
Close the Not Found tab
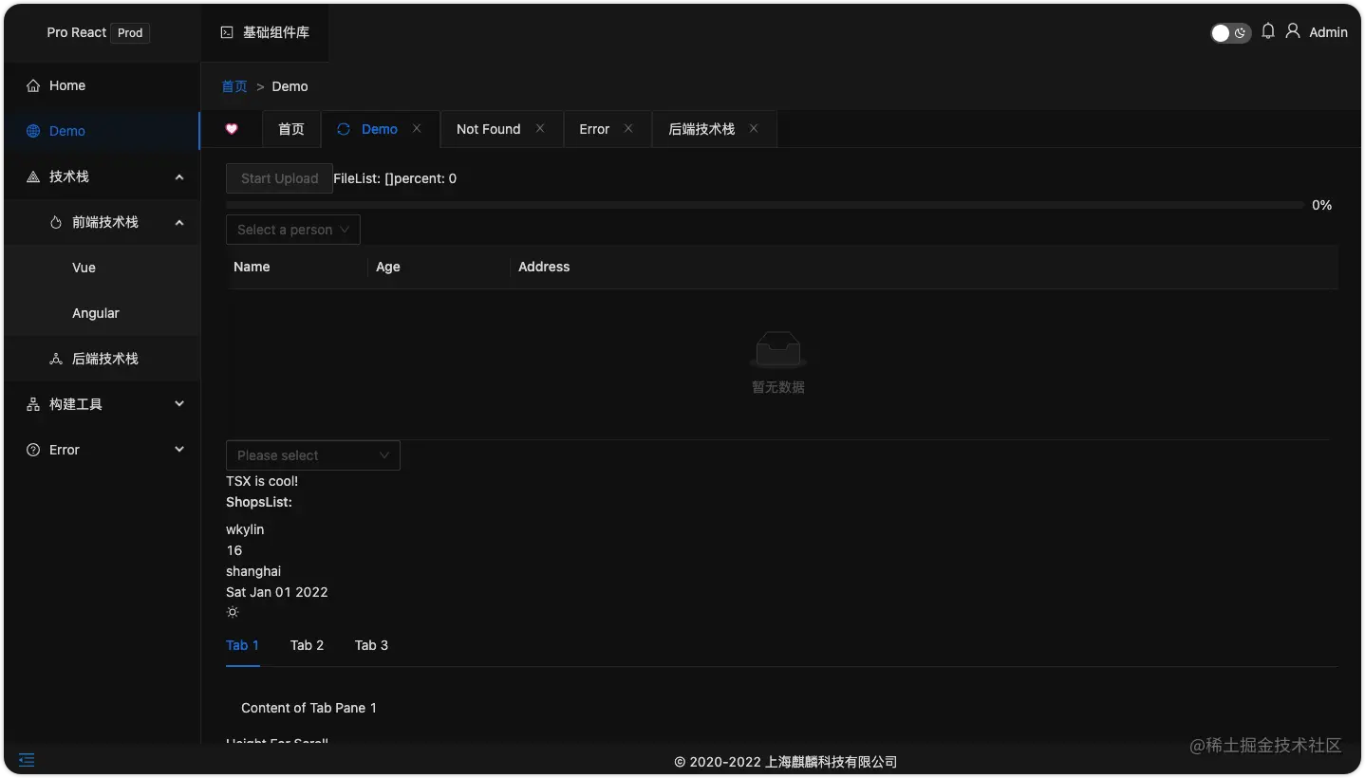point(540,128)
